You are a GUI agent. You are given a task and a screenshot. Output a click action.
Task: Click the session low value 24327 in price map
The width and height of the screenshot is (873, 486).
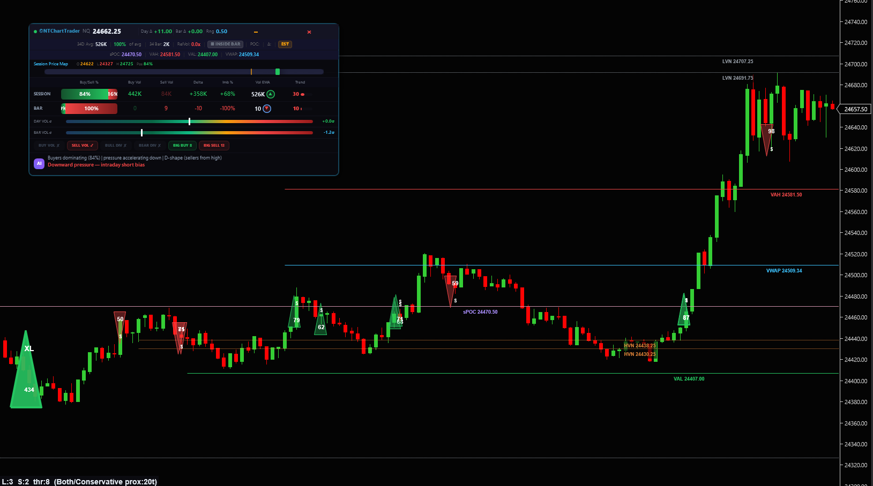[x=106, y=64]
